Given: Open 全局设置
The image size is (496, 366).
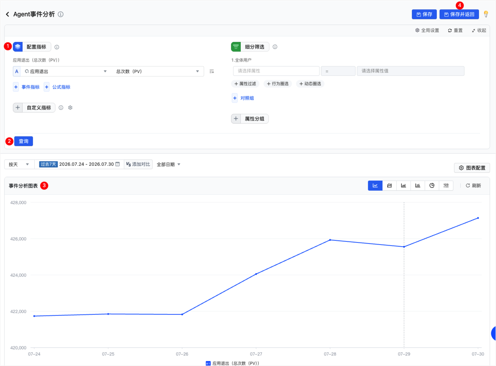Looking at the screenshot, I should pos(427,30).
